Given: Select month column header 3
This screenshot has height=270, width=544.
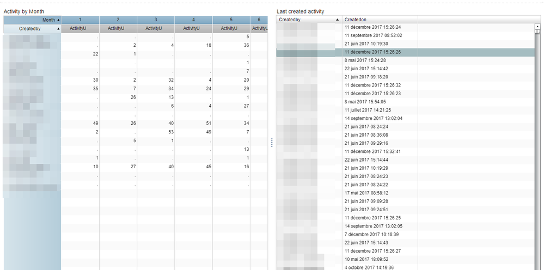Looking at the screenshot, I should point(156,20).
